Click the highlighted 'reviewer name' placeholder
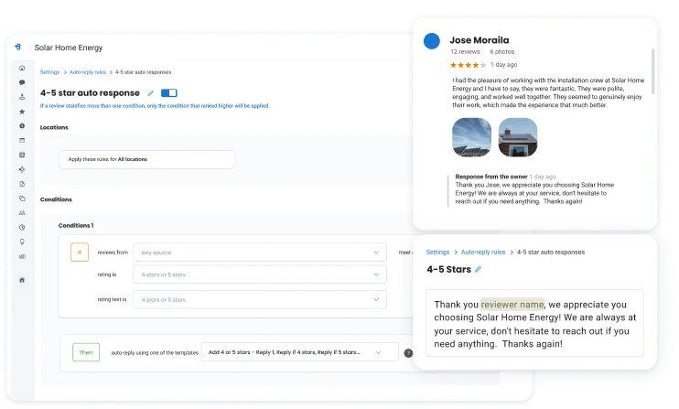 pos(512,305)
